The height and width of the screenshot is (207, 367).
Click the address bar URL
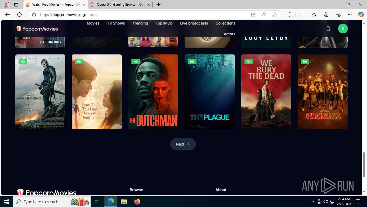pos(69,15)
